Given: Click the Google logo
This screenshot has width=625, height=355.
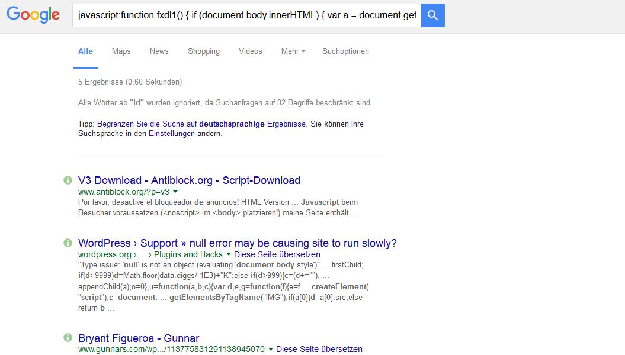Looking at the screenshot, I should pyautogui.click(x=33, y=15).
